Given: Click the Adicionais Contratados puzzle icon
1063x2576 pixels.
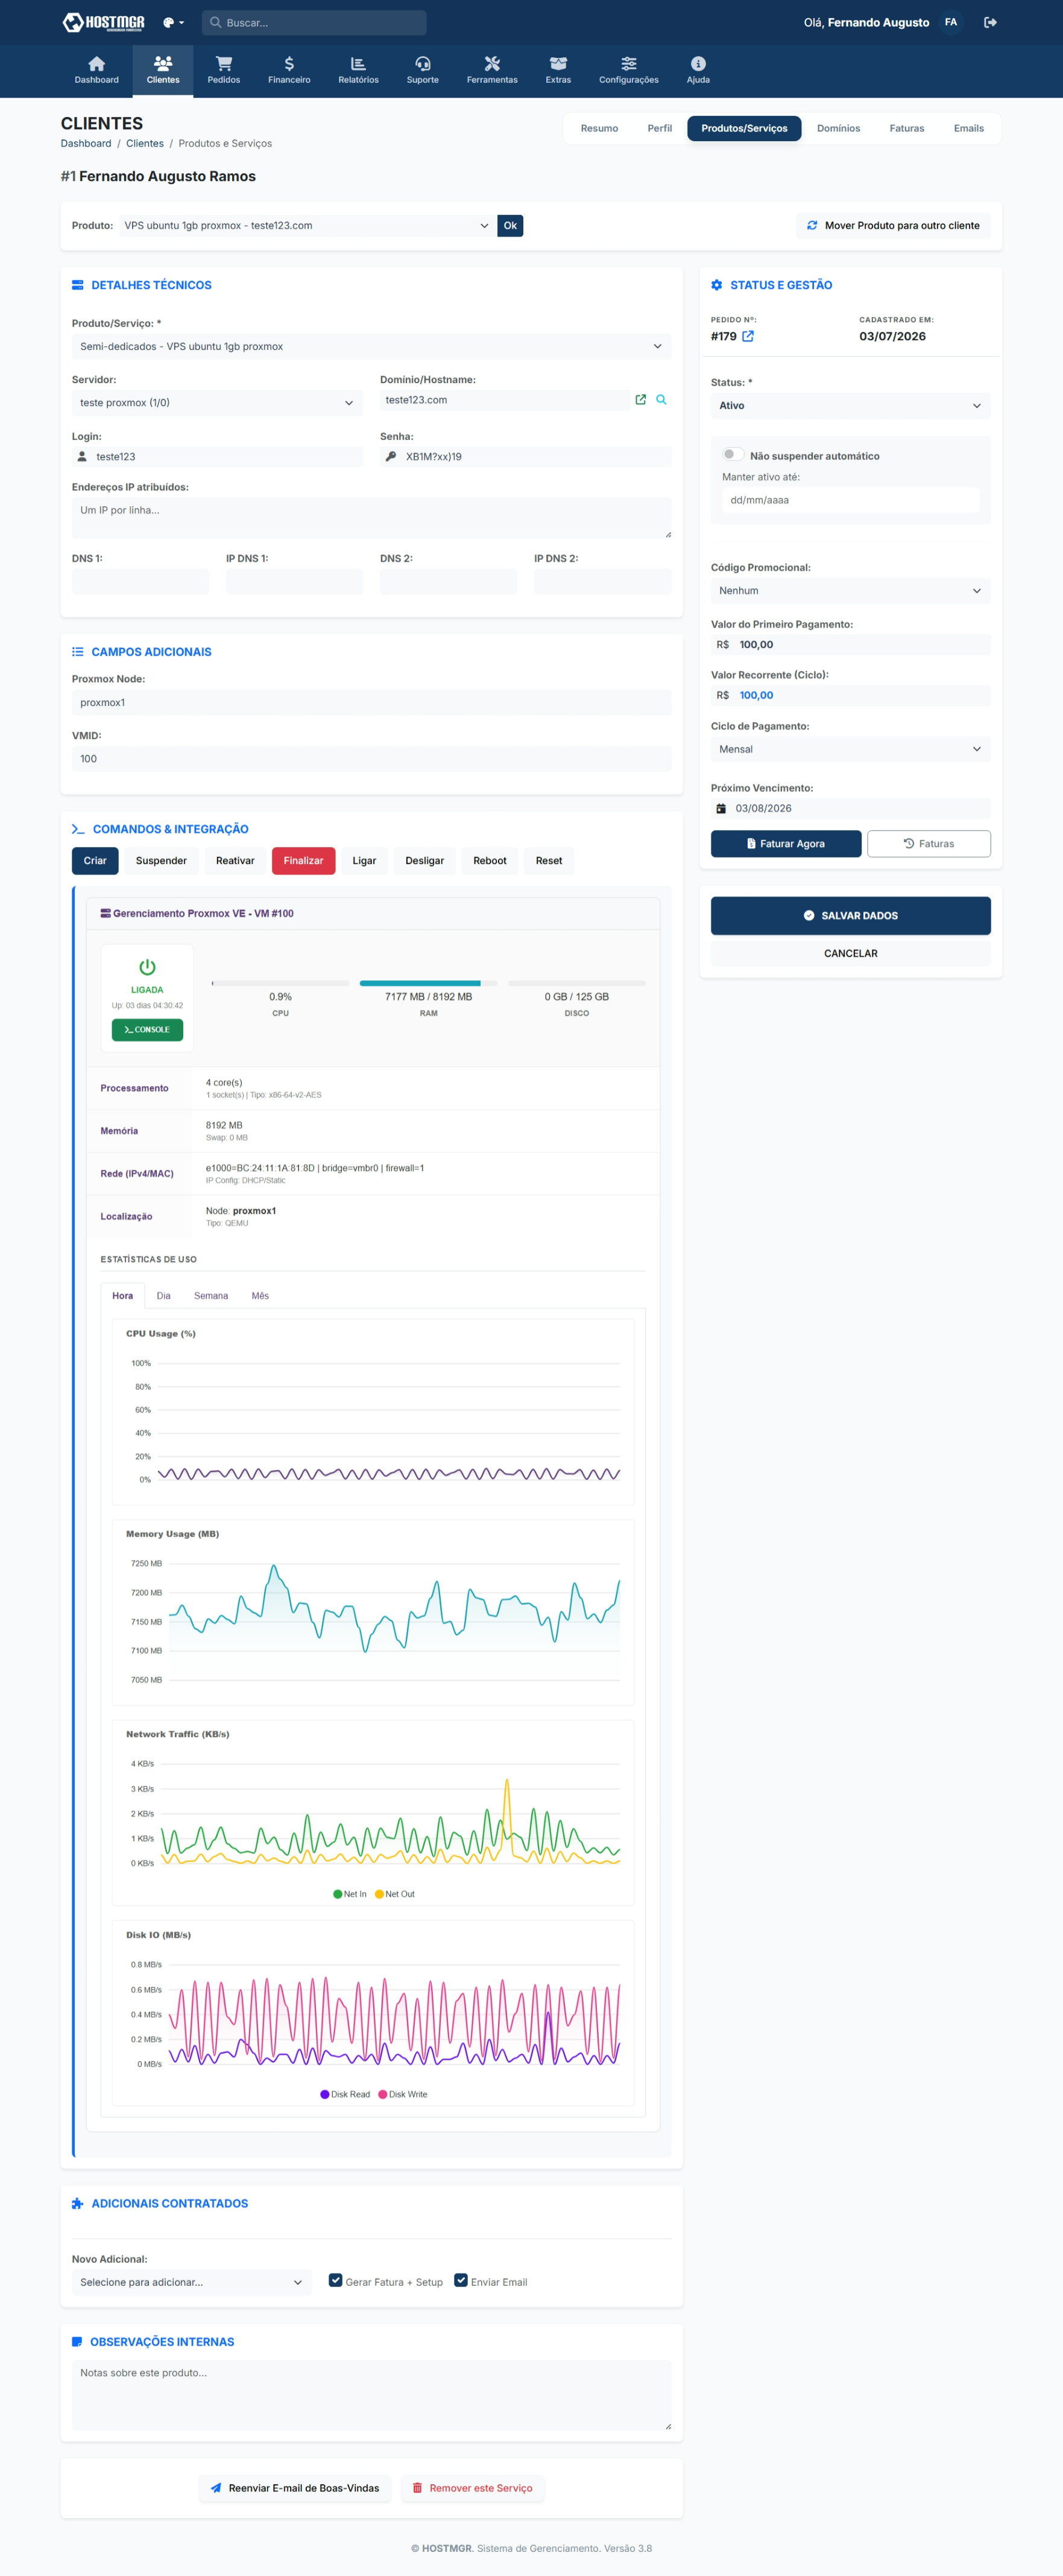Looking at the screenshot, I should click(78, 2203).
